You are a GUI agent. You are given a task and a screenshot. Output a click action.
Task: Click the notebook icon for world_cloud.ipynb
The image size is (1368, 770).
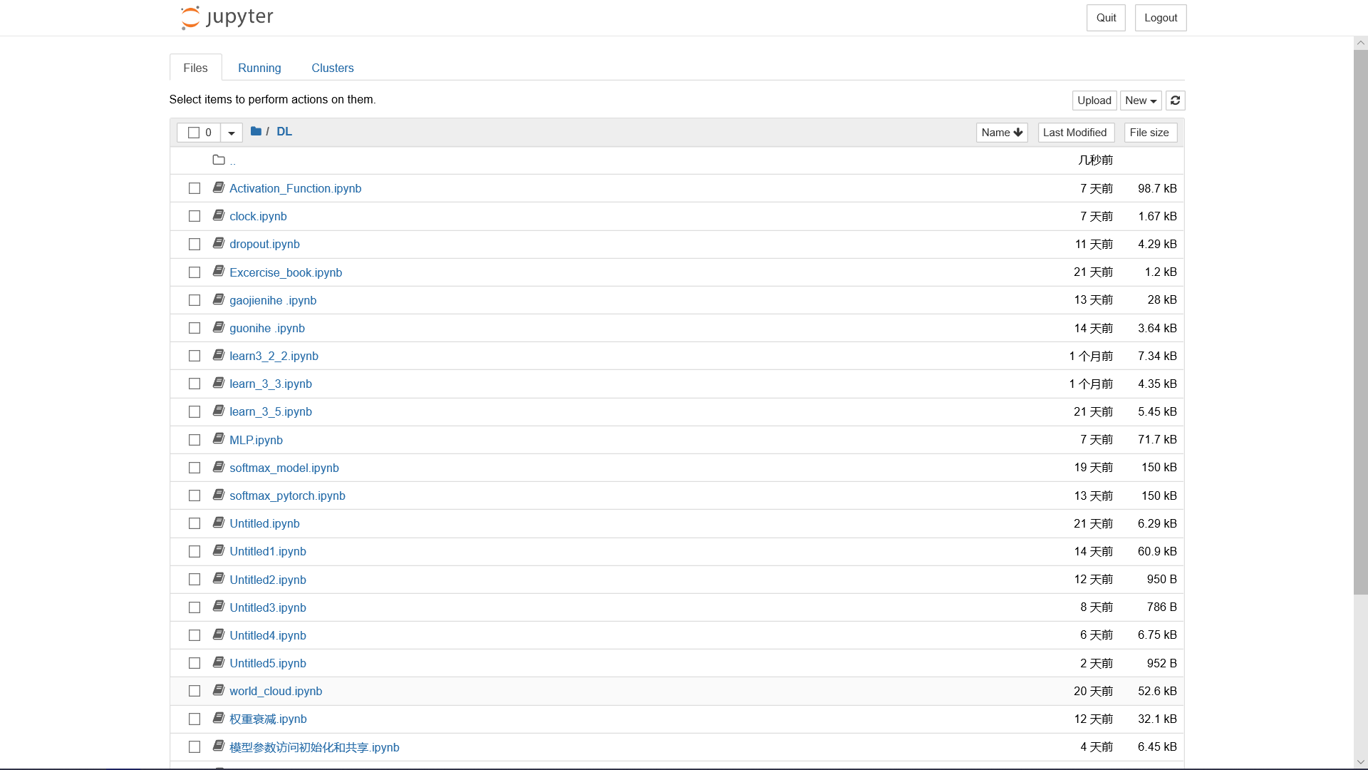point(218,690)
